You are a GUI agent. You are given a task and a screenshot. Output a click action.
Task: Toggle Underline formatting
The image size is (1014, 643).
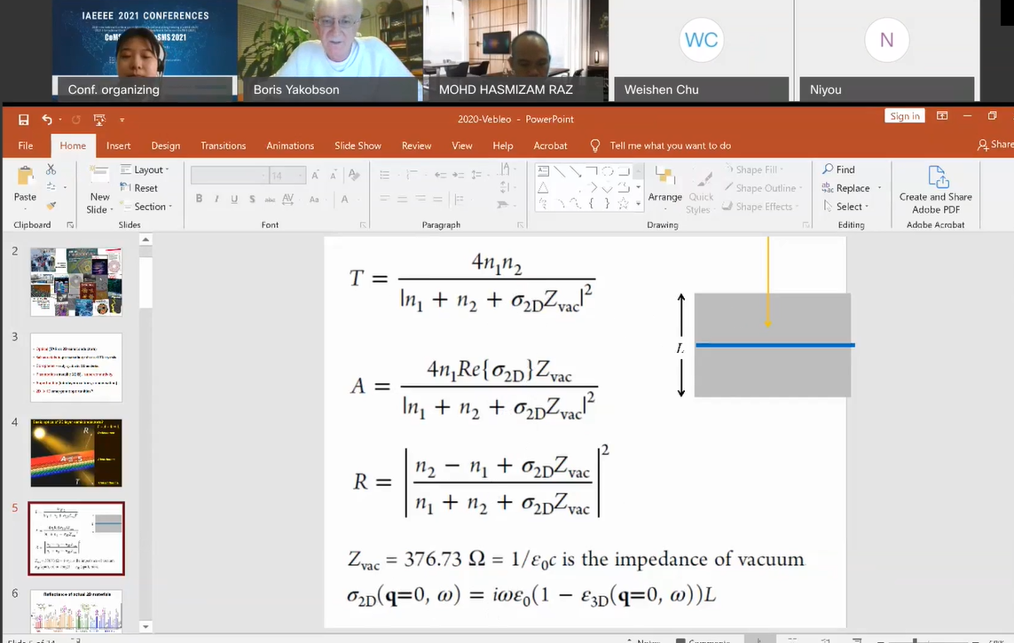[x=234, y=199]
